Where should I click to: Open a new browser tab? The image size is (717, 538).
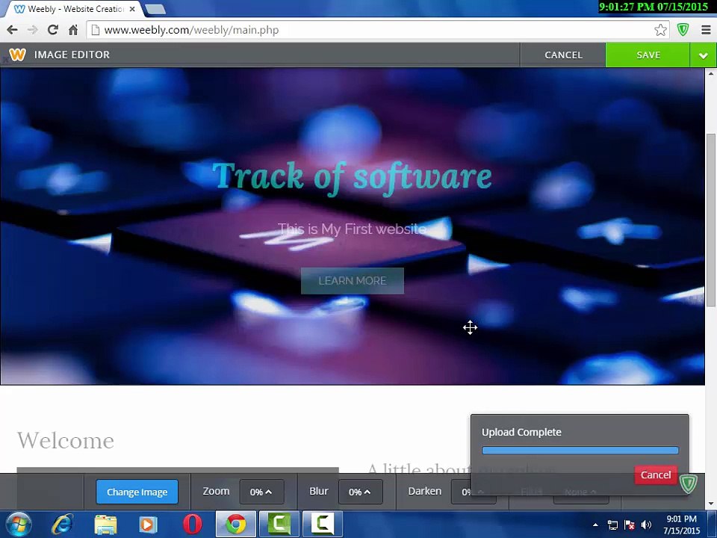click(155, 9)
